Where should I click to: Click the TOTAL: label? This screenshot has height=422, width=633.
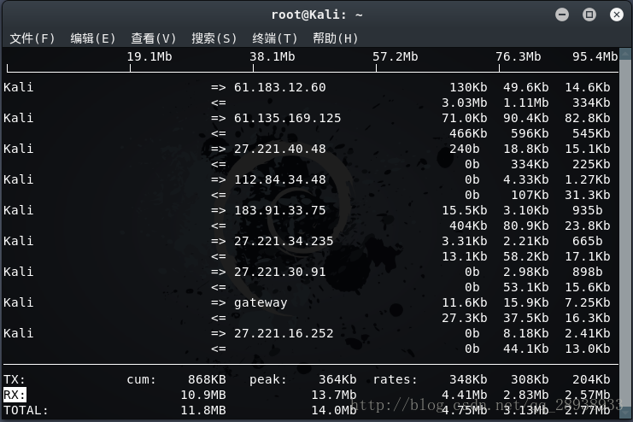click(26, 410)
